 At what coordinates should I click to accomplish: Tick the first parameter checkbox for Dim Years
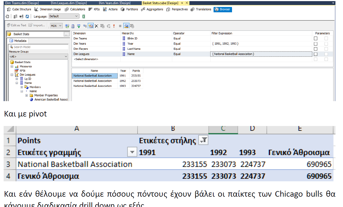click(x=316, y=44)
